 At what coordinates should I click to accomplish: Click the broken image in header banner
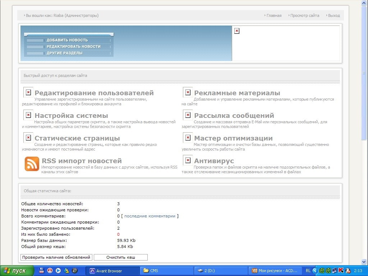point(236,31)
